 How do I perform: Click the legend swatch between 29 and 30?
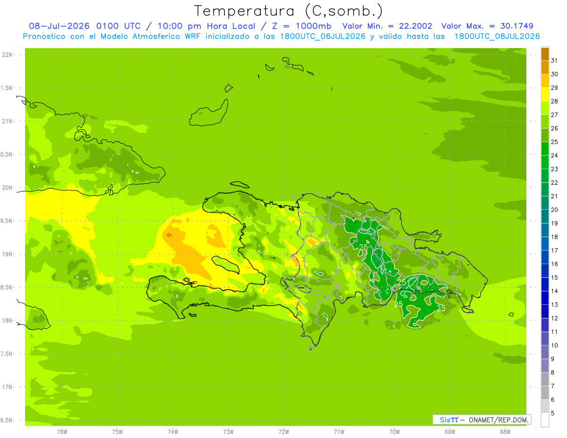tap(545, 81)
